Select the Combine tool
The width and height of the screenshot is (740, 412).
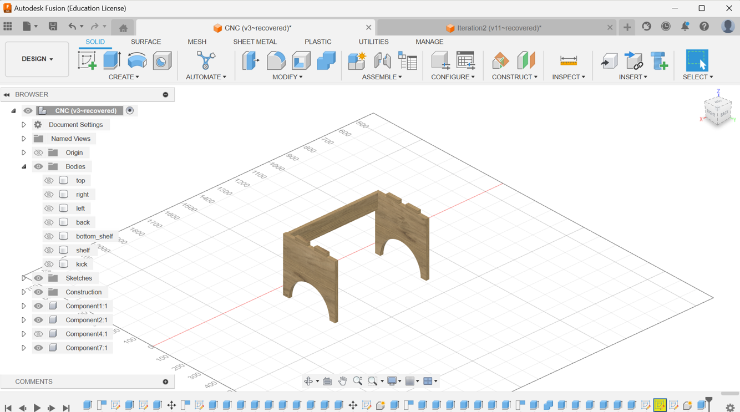tap(326, 60)
